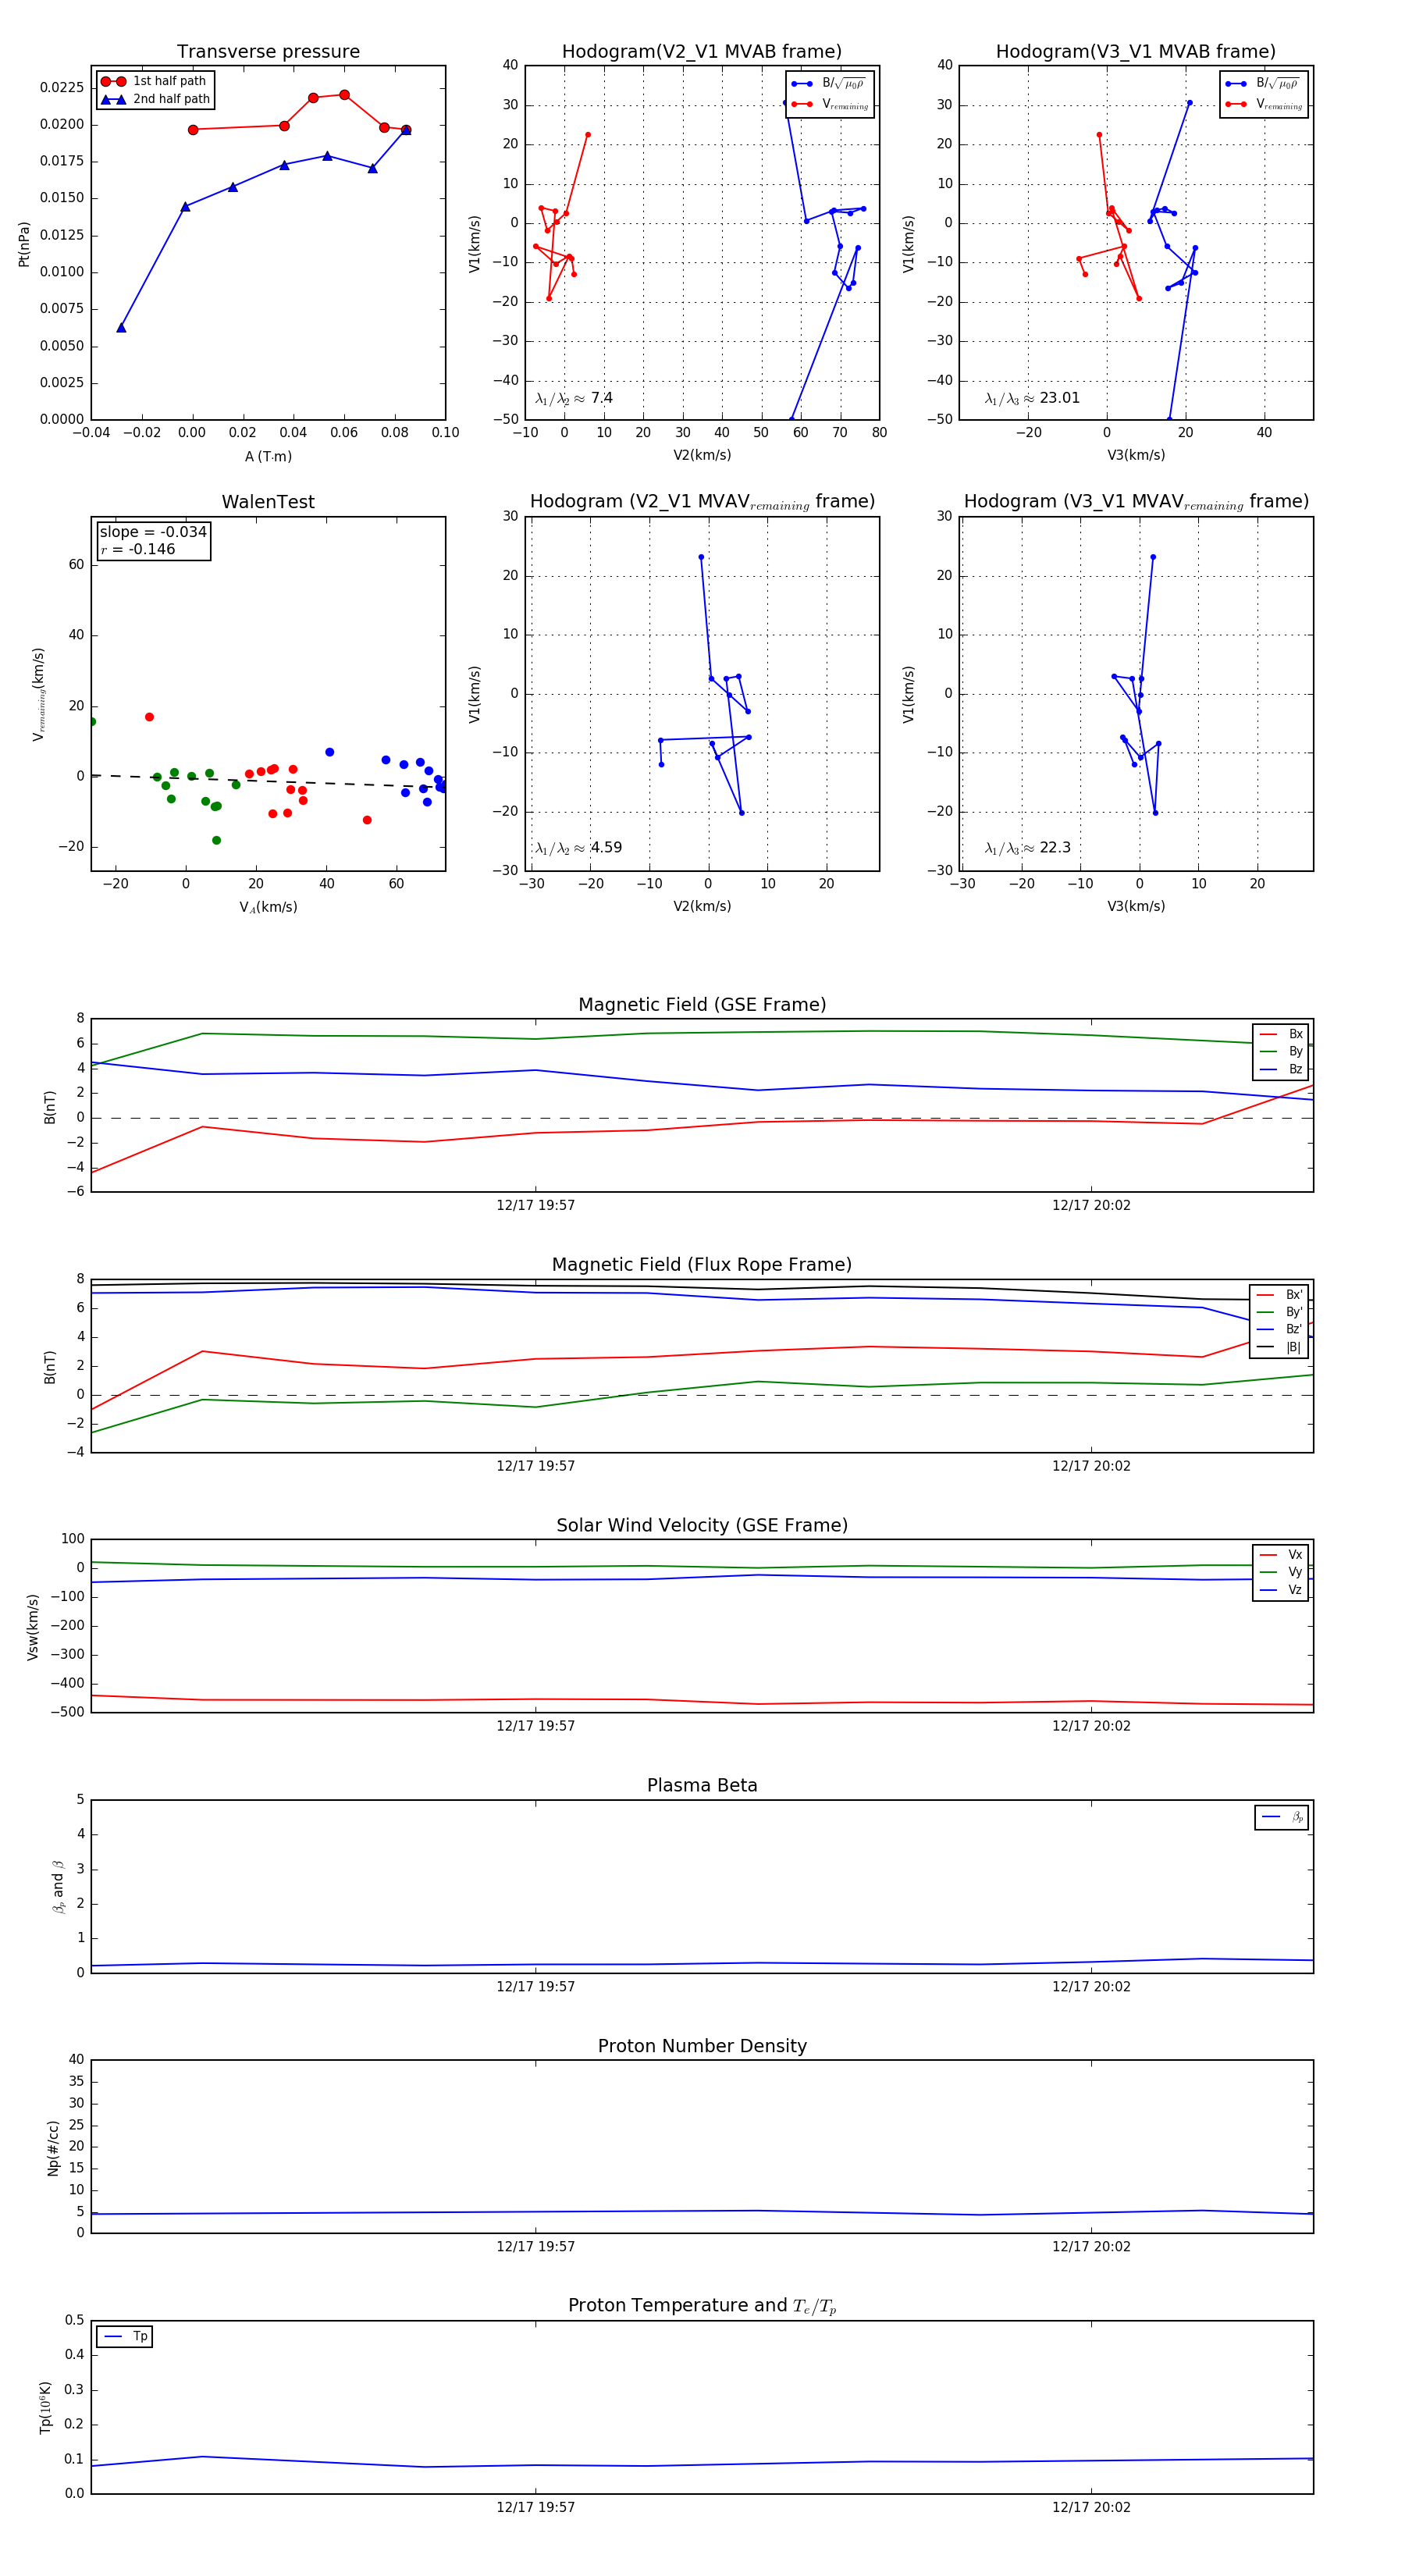This screenshot has width=1405, height=2576.
Task: Select the |B| legend entry
Action: pos(1279,1347)
